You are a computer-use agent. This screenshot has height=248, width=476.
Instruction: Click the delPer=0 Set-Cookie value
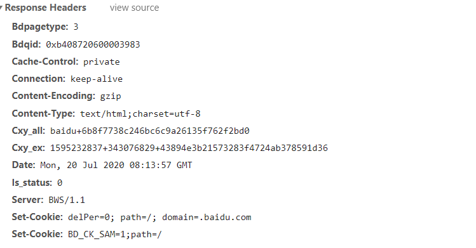(160, 217)
